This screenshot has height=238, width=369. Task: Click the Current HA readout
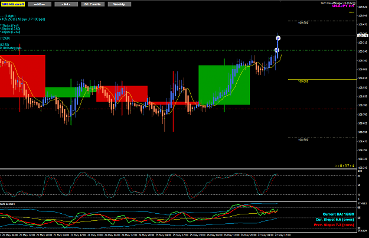[x=338, y=214]
